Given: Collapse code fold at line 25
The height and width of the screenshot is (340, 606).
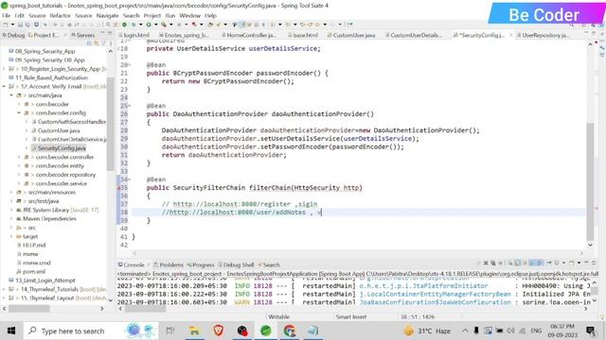Looking at the screenshot, I should tap(130, 106).
